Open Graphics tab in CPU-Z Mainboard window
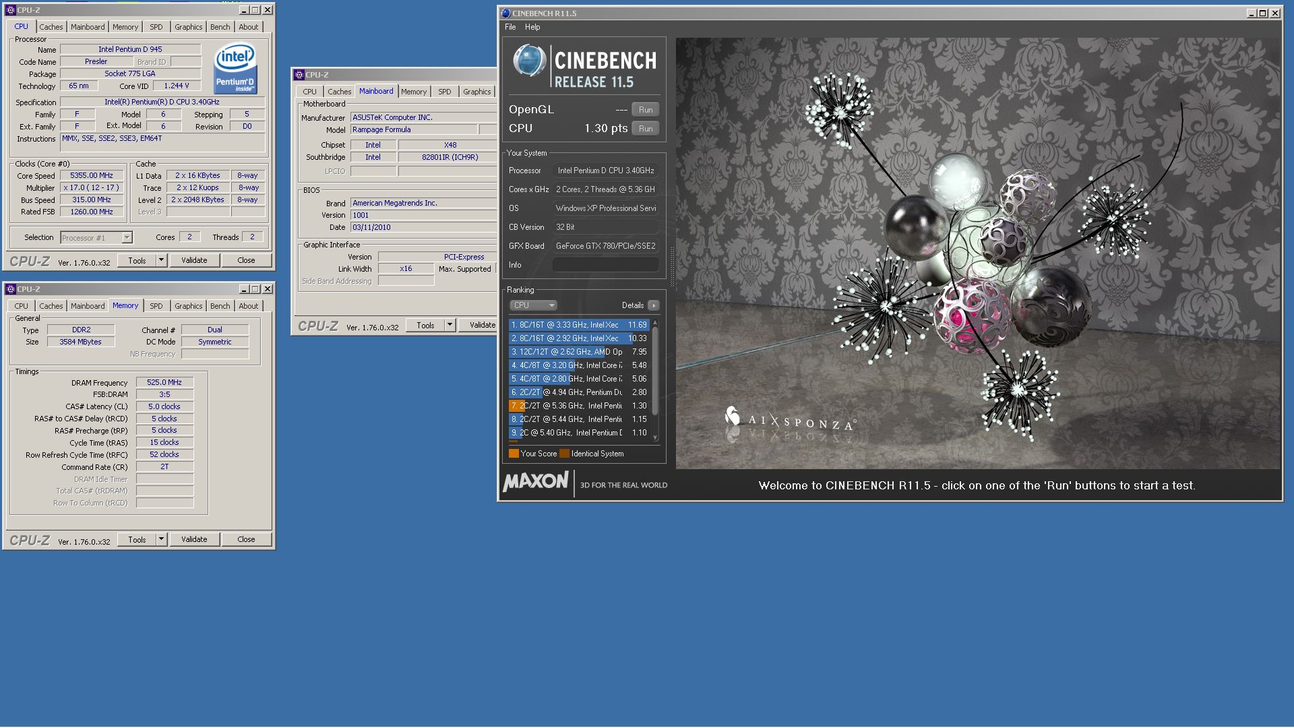The image size is (1294, 728). tap(476, 92)
